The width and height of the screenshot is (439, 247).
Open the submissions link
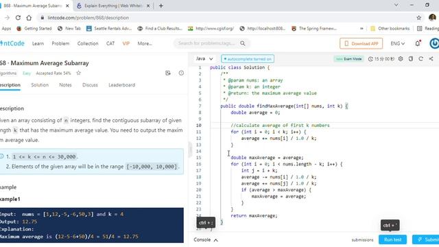tap(362, 240)
